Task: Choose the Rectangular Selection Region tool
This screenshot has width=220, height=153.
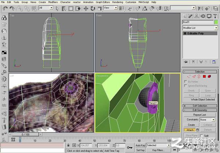Action: tap(71, 9)
